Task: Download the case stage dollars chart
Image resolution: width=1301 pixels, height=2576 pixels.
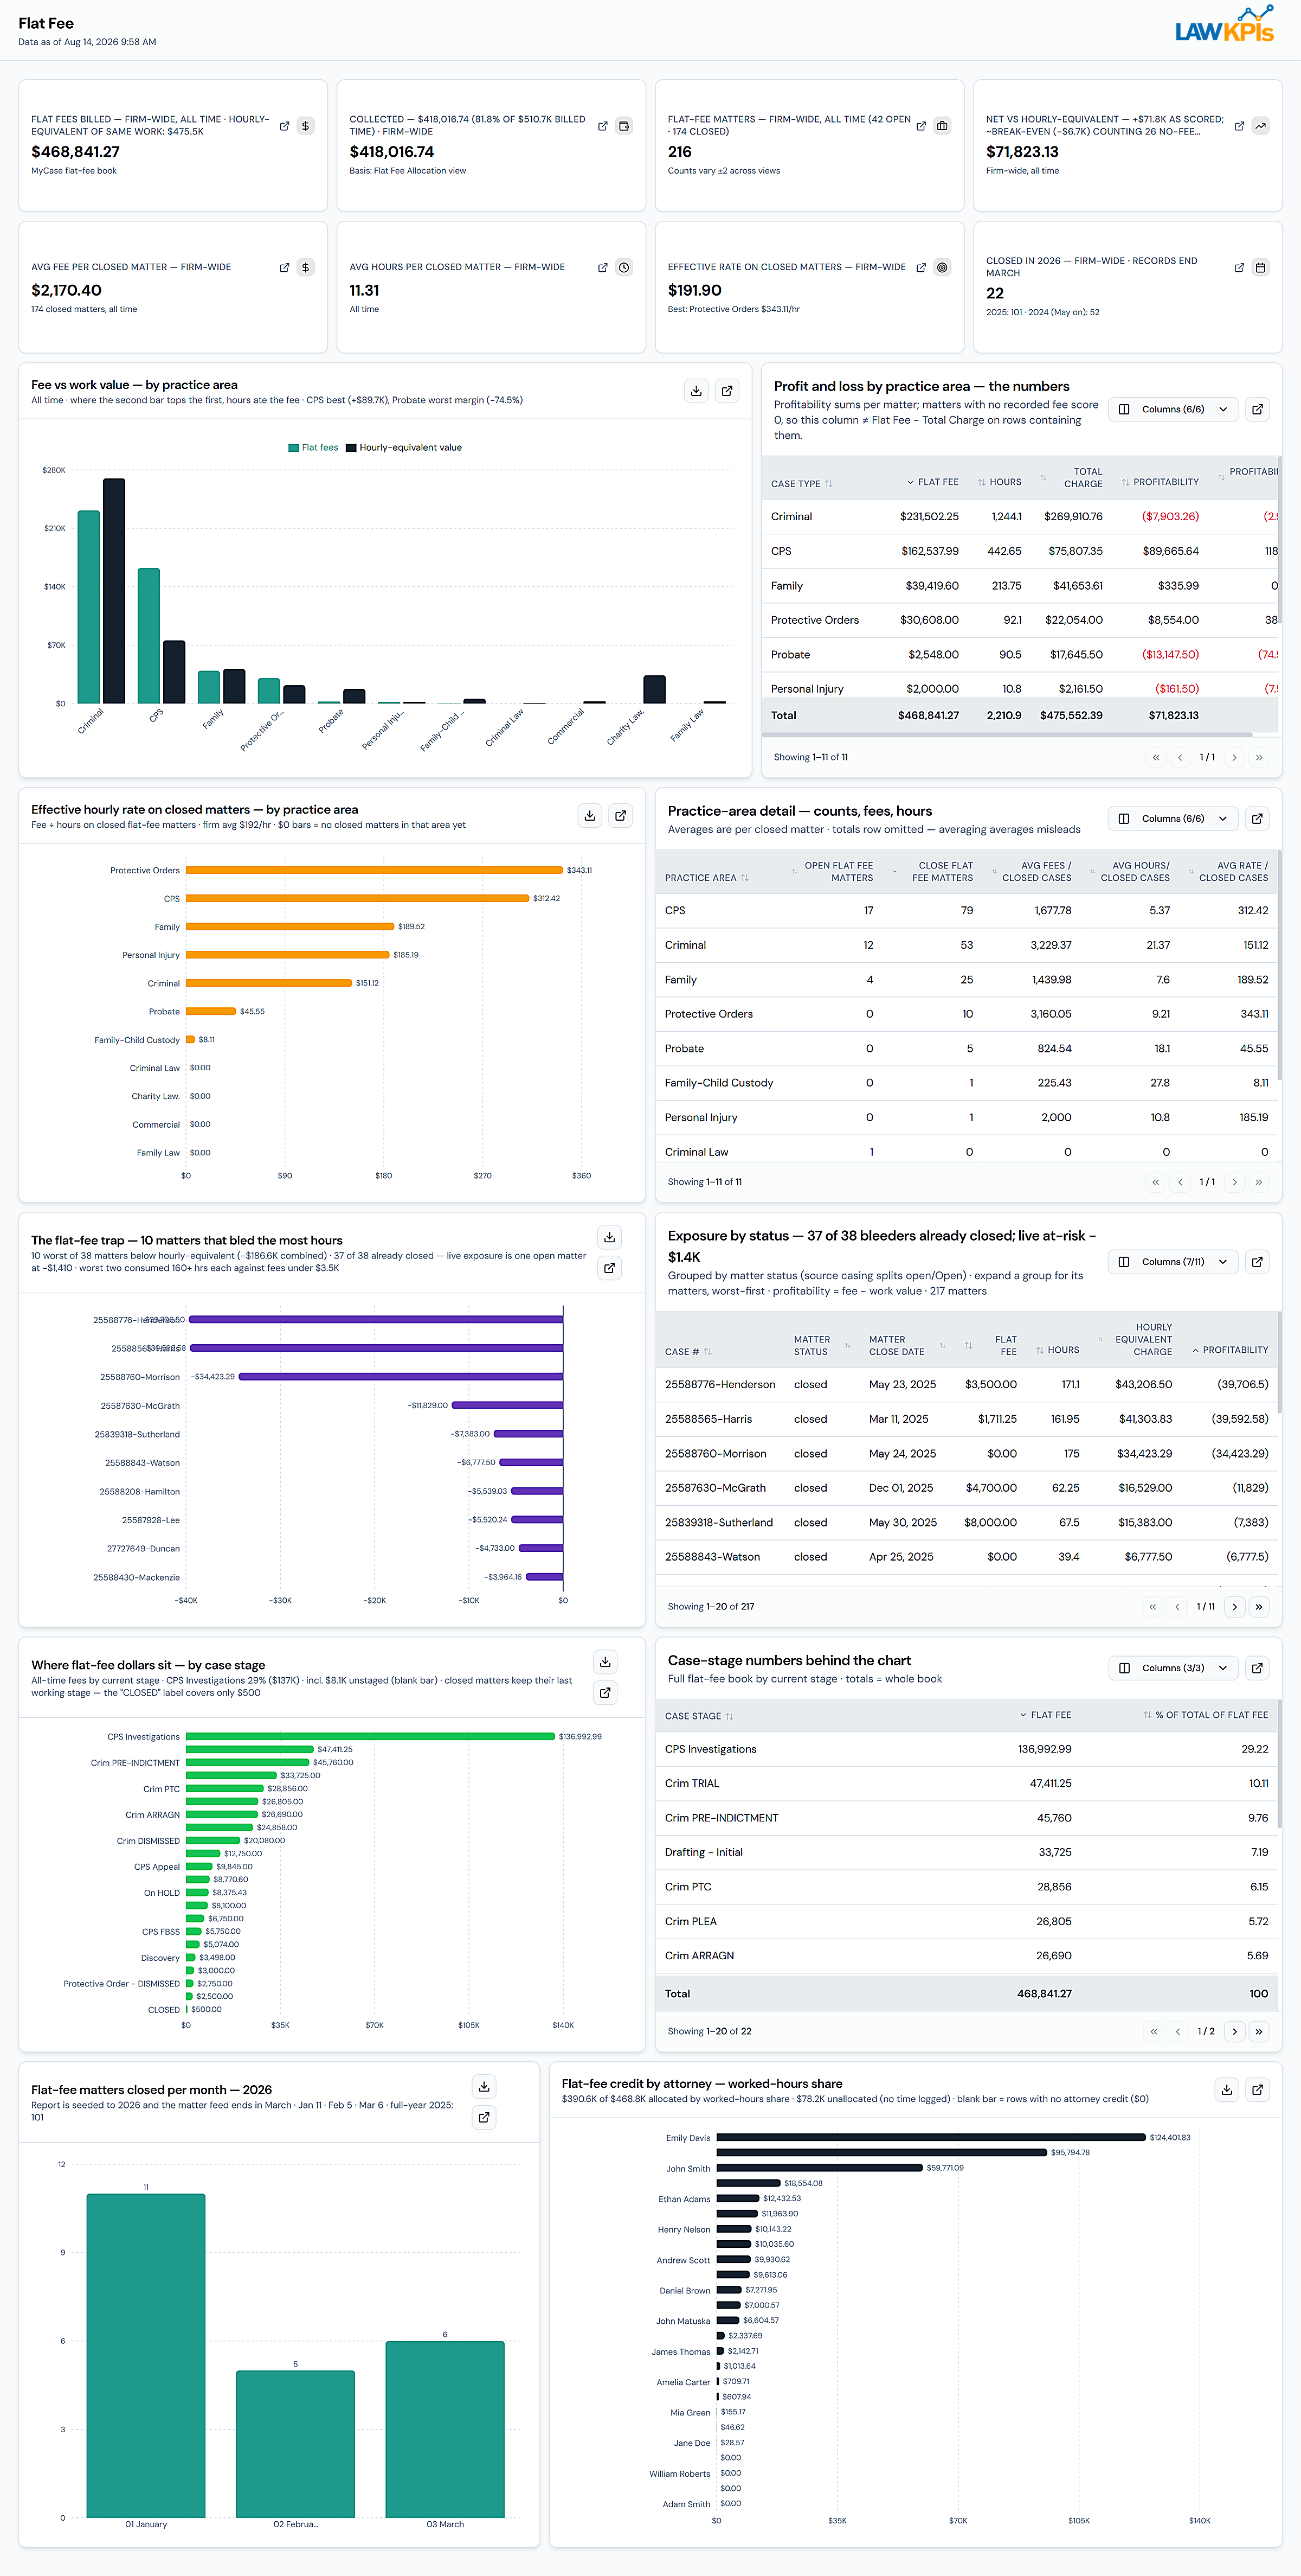Action: pyautogui.click(x=606, y=1662)
